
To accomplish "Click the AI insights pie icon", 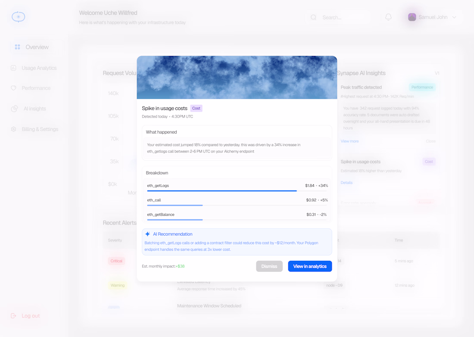I will [14, 109].
